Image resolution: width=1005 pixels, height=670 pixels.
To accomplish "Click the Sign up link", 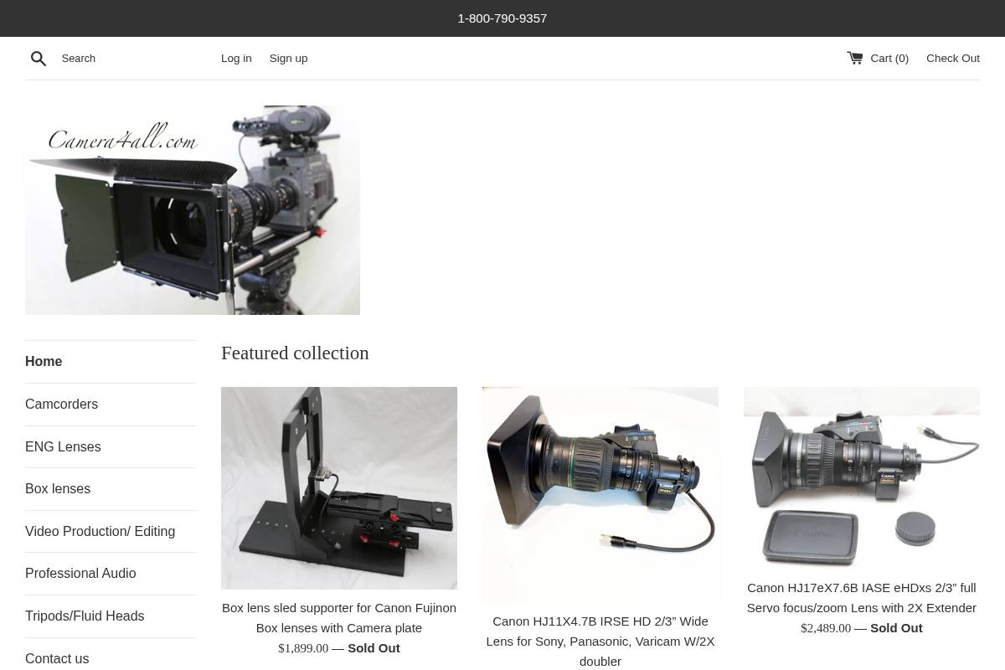I will coord(288,58).
